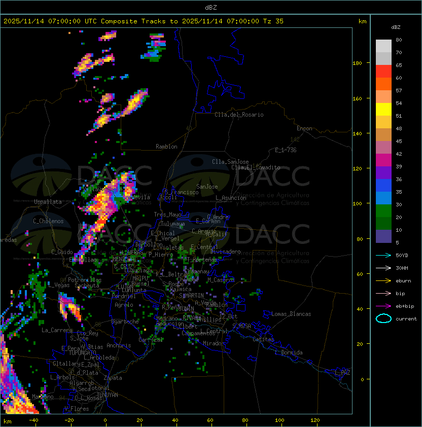Viewport: 422px width, 427px height.
Task: Click the 'TUNUYAN' map label
Action: (x=108, y=395)
